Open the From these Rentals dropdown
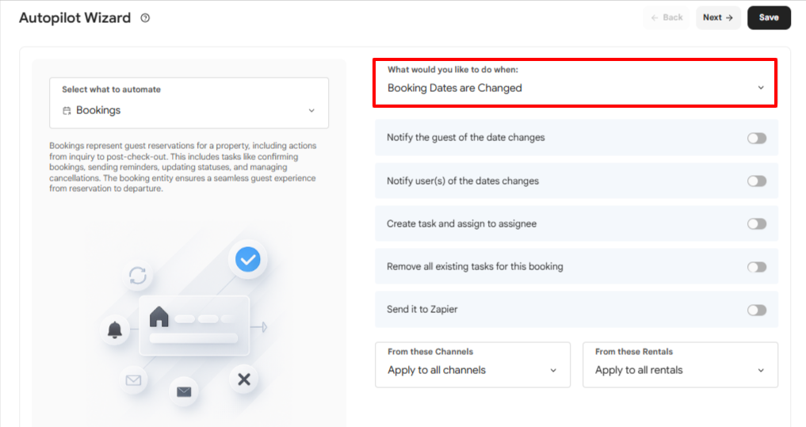The image size is (806, 427). pos(680,365)
